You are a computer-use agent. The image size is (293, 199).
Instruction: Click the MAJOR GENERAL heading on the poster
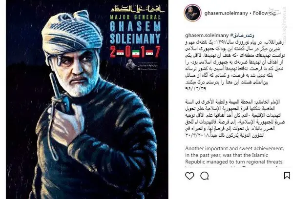[135, 17]
